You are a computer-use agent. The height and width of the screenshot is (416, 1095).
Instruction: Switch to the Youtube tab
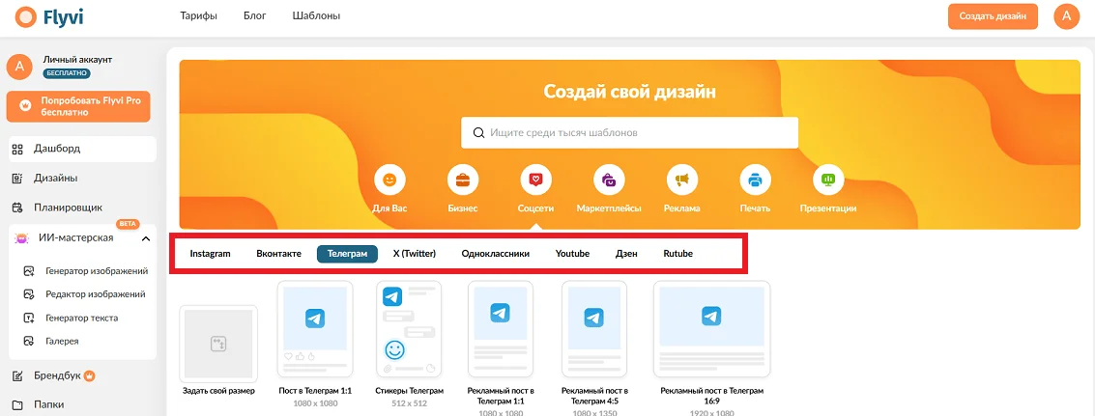point(573,254)
